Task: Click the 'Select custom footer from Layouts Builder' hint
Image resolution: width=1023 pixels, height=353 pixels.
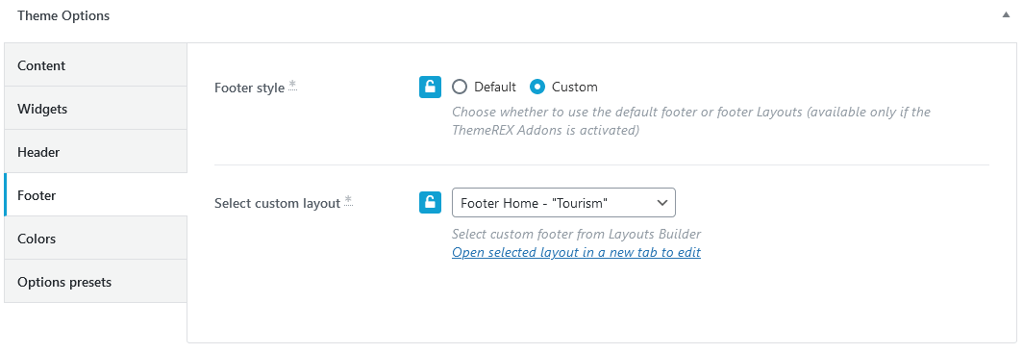Action: coord(576,234)
